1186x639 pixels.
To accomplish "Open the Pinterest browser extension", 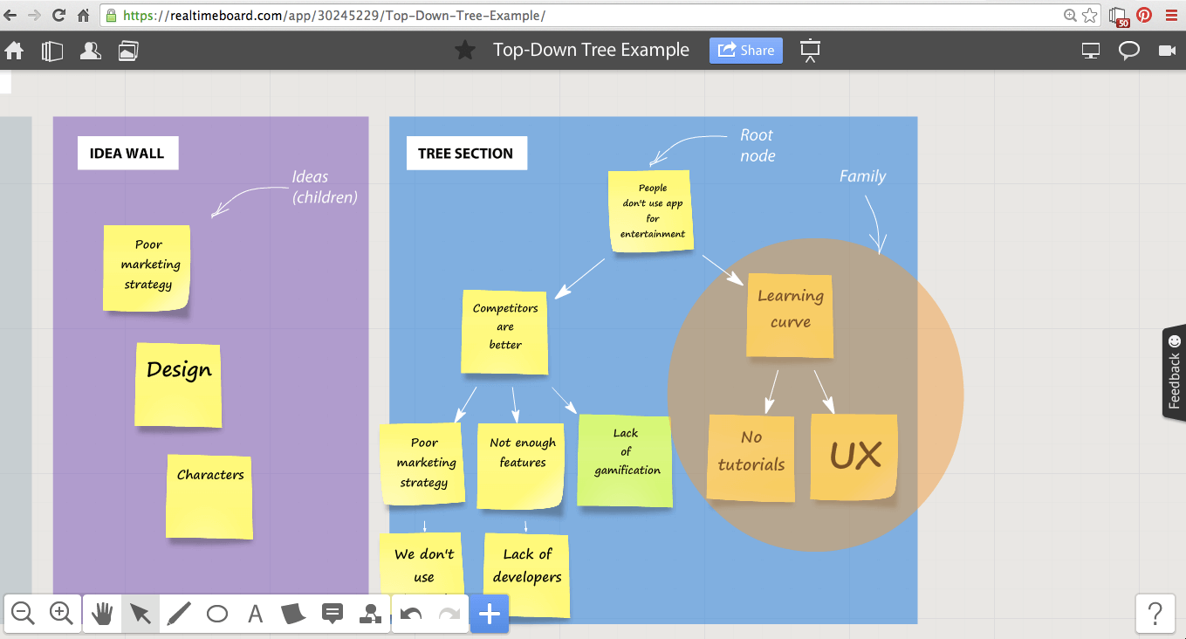I will click(x=1143, y=15).
